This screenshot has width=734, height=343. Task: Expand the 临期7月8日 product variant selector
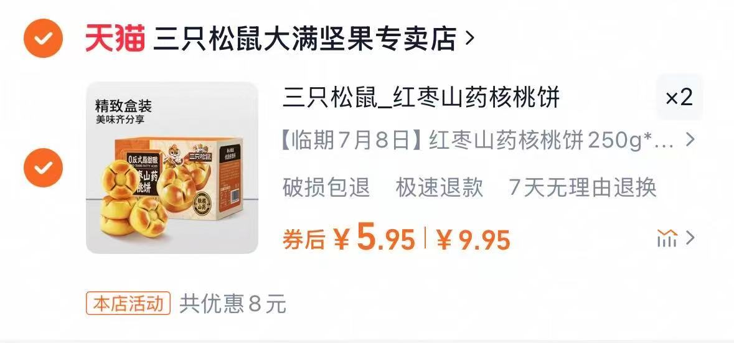click(x=487, y=141)
